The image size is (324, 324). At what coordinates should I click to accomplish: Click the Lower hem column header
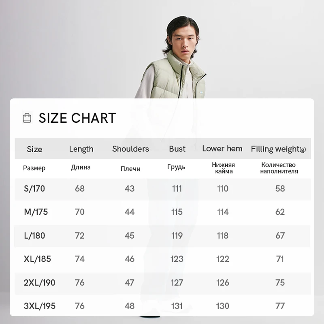(x=222, y=149)
